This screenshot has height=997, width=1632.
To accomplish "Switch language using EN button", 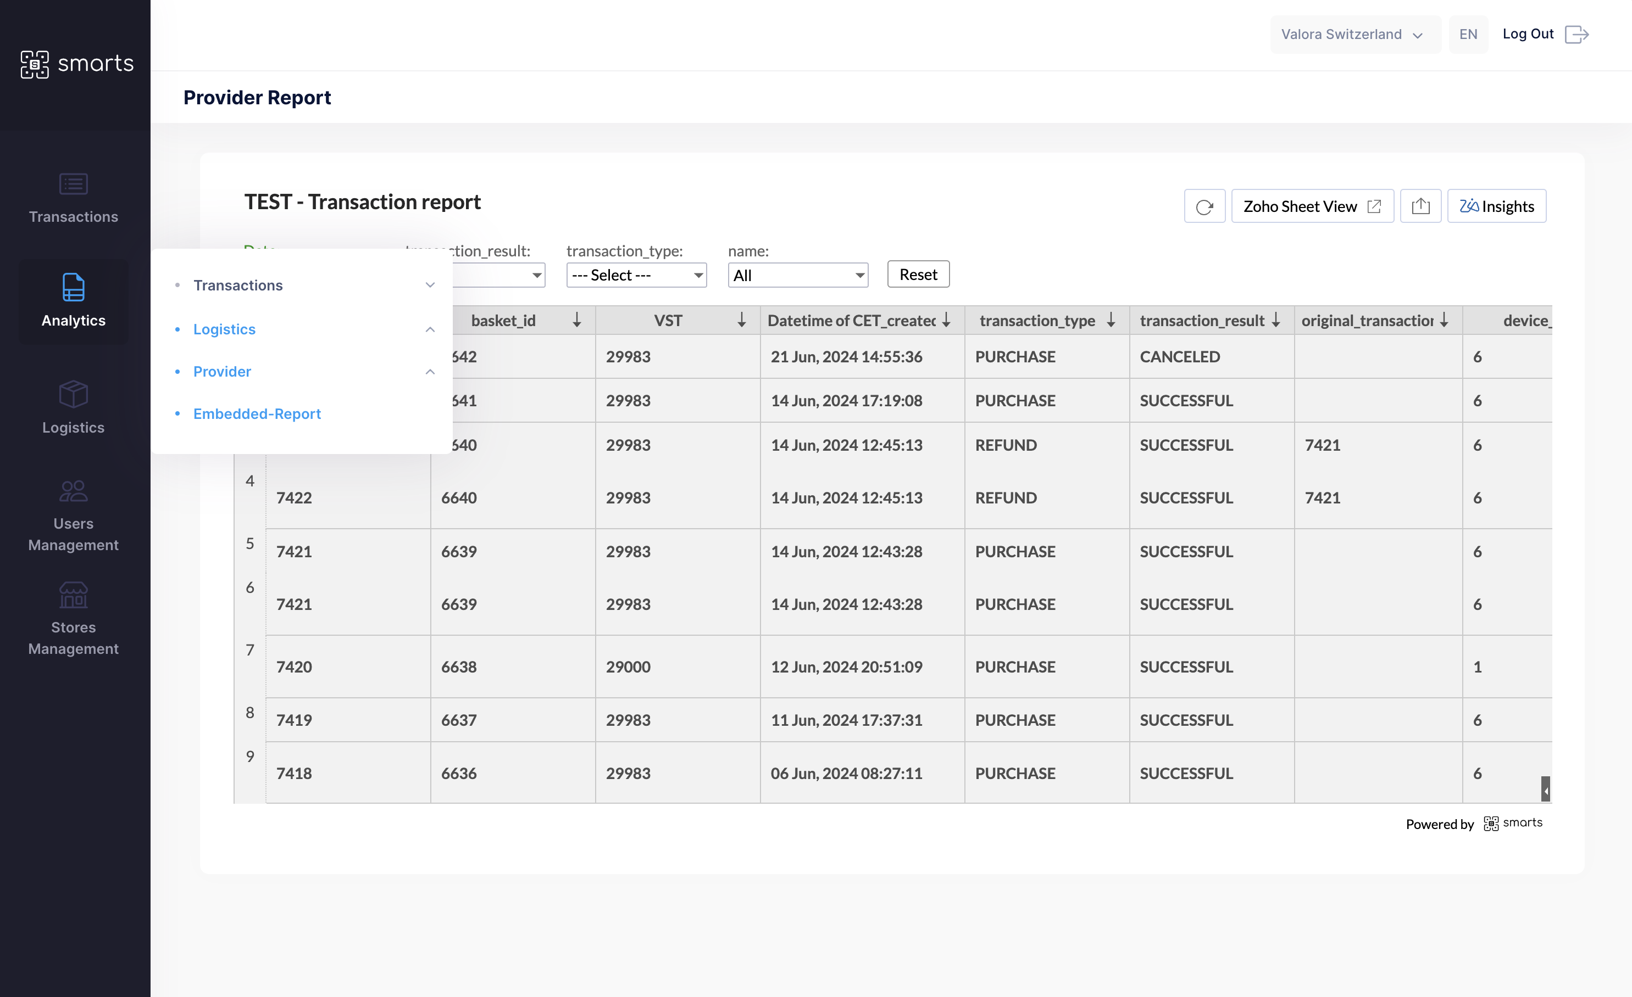I will coord(1468,35).
